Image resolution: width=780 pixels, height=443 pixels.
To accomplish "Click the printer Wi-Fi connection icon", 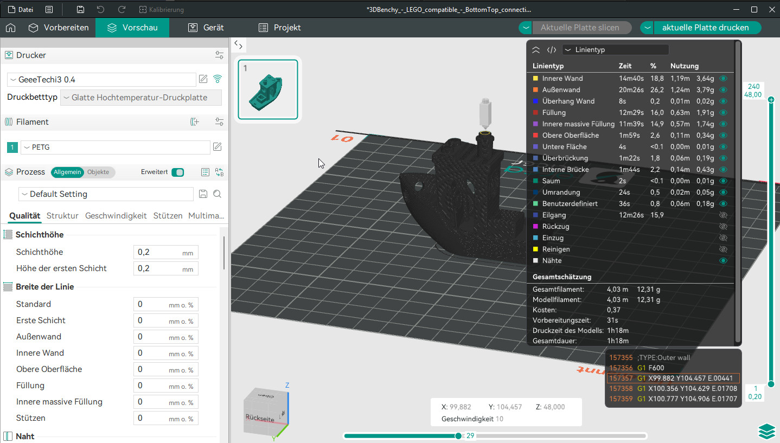I will coord(218,79).
